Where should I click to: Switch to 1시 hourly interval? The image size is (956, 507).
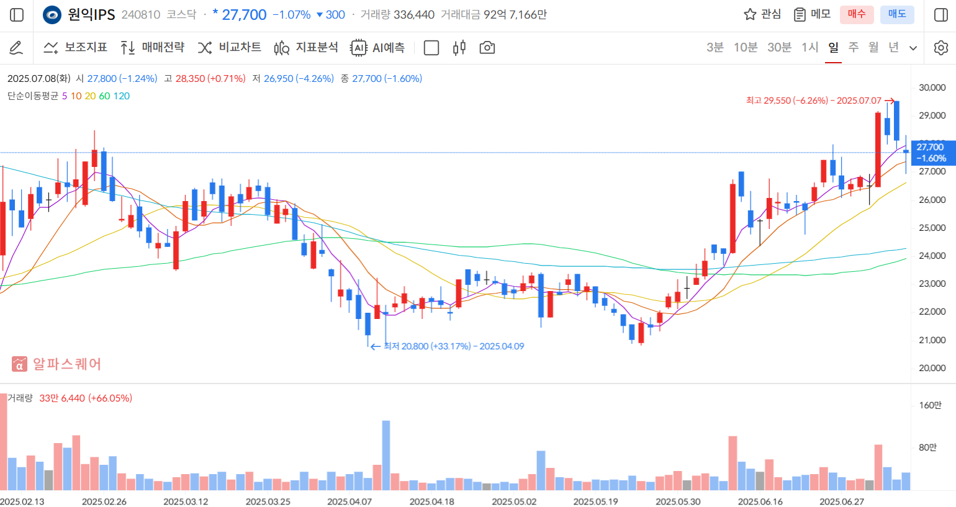pos(810,48)
